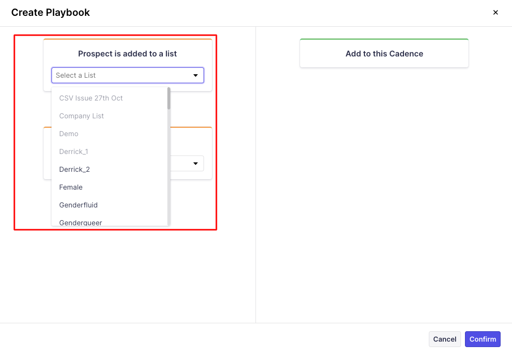Open the second trigger card's dropdown arrow
The width and height of the screenshot is (512, 354).
196,163
